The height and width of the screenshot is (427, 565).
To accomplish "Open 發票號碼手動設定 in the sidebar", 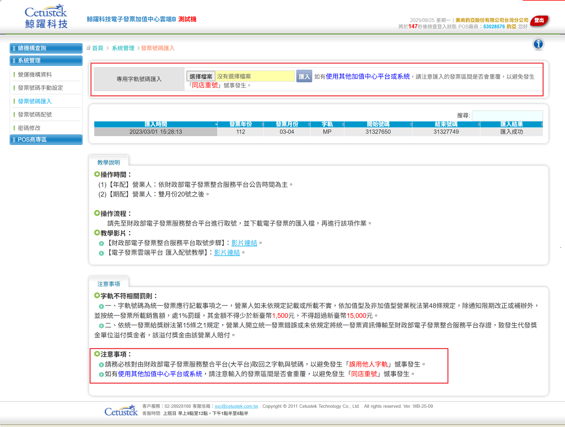I will 41,88.
